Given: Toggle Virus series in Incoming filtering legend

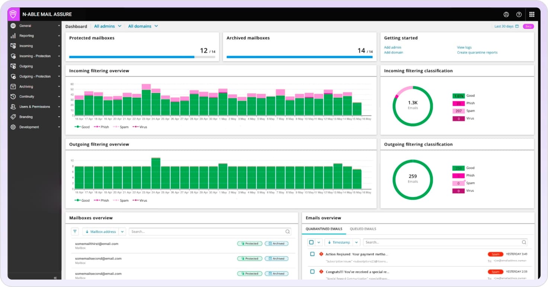Looking at the screenshot, I should point(140,127).
